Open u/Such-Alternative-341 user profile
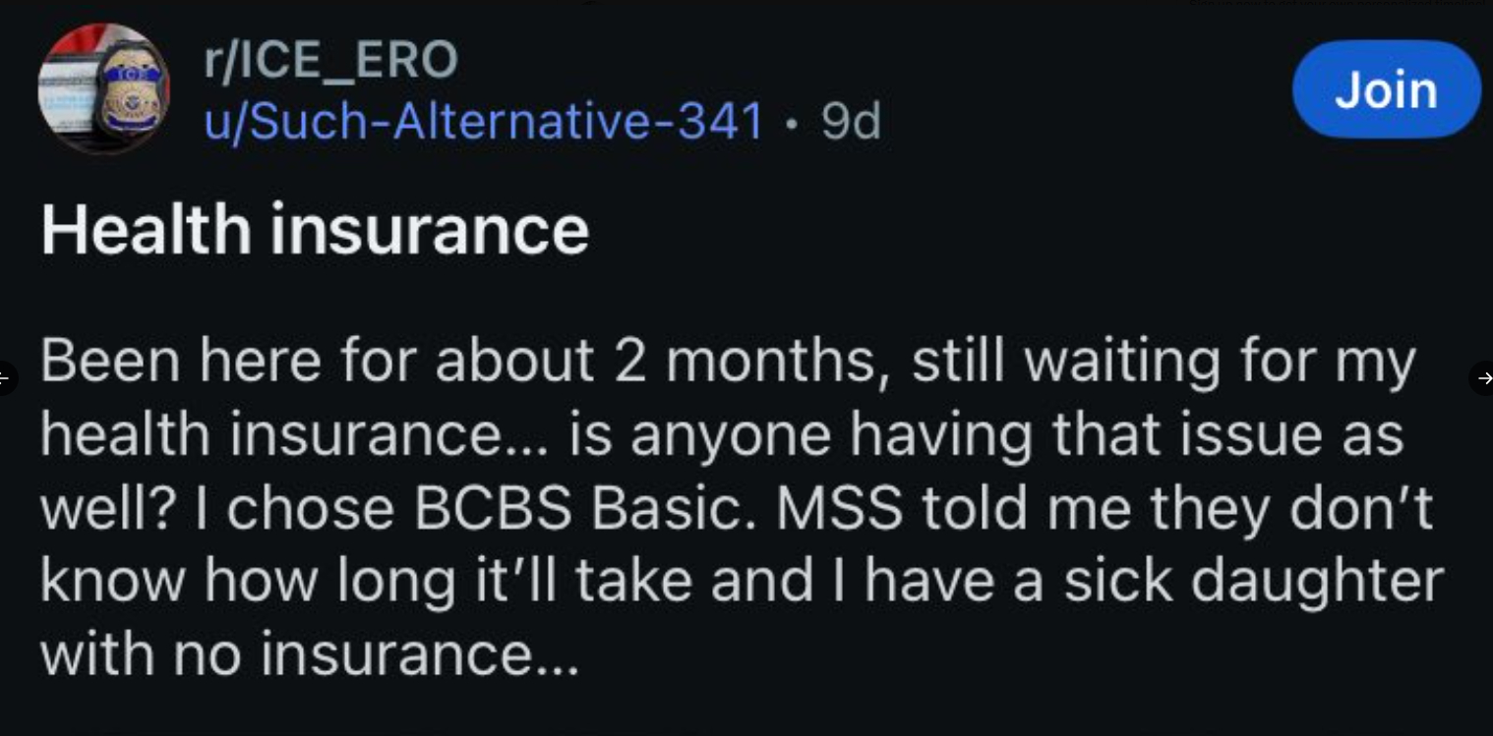The image size is (1493, 736). (483, 122)
